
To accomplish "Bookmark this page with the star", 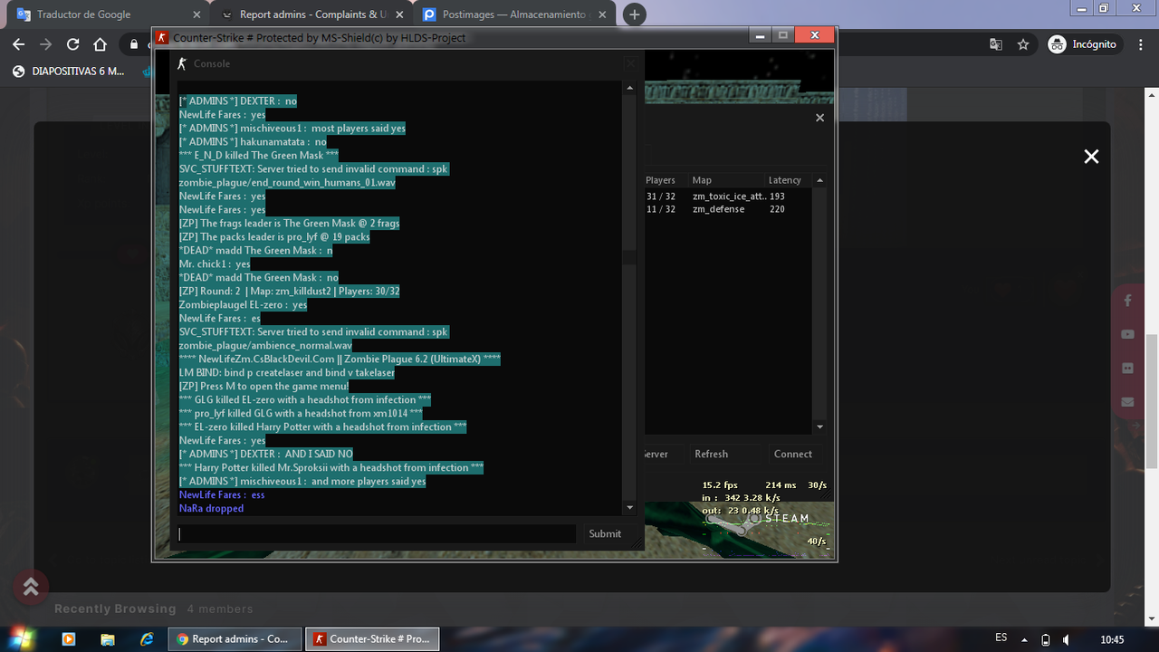I will 1023,44.
